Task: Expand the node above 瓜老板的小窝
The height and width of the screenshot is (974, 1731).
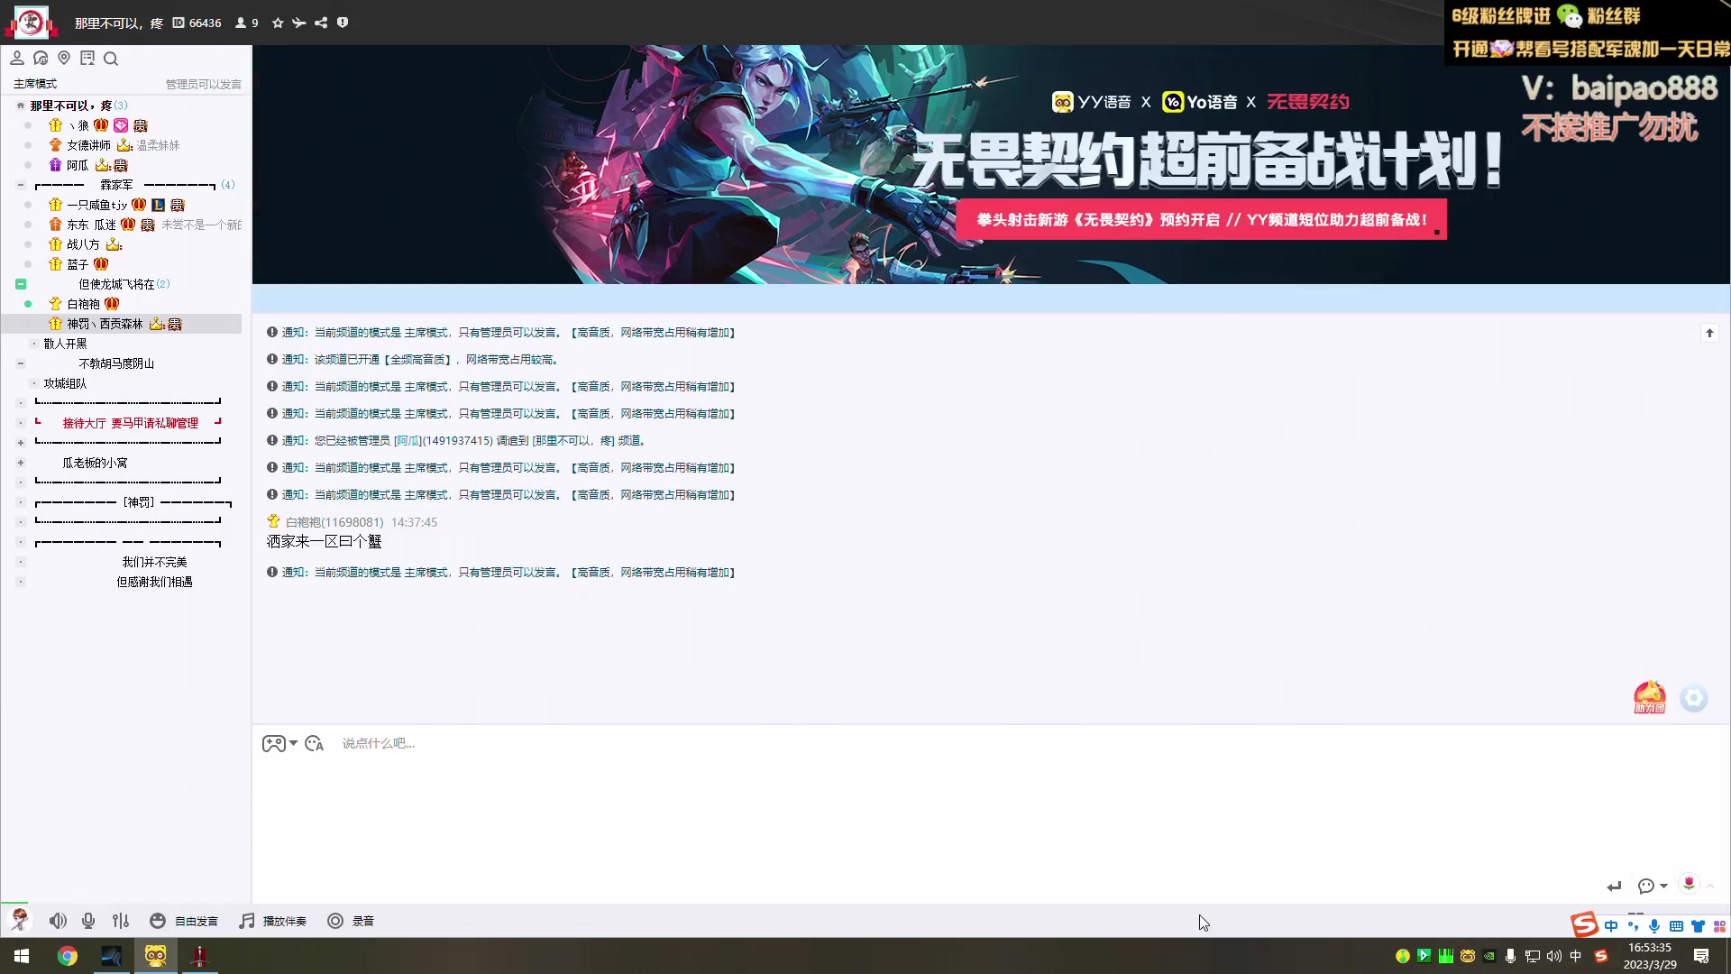Action: pos(21,443)
